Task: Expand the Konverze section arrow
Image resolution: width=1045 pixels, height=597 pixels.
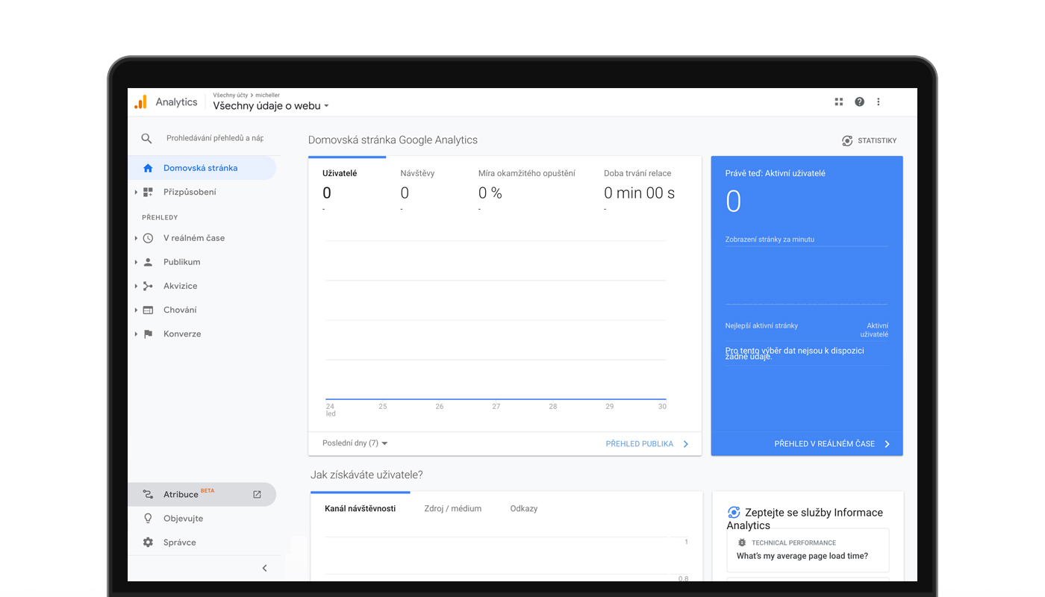Action: pyautogui.click(x=136, y=334)
